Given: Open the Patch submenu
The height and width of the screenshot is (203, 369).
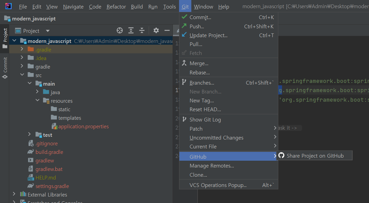Looking at the screenshot, I should click(196, 129).
